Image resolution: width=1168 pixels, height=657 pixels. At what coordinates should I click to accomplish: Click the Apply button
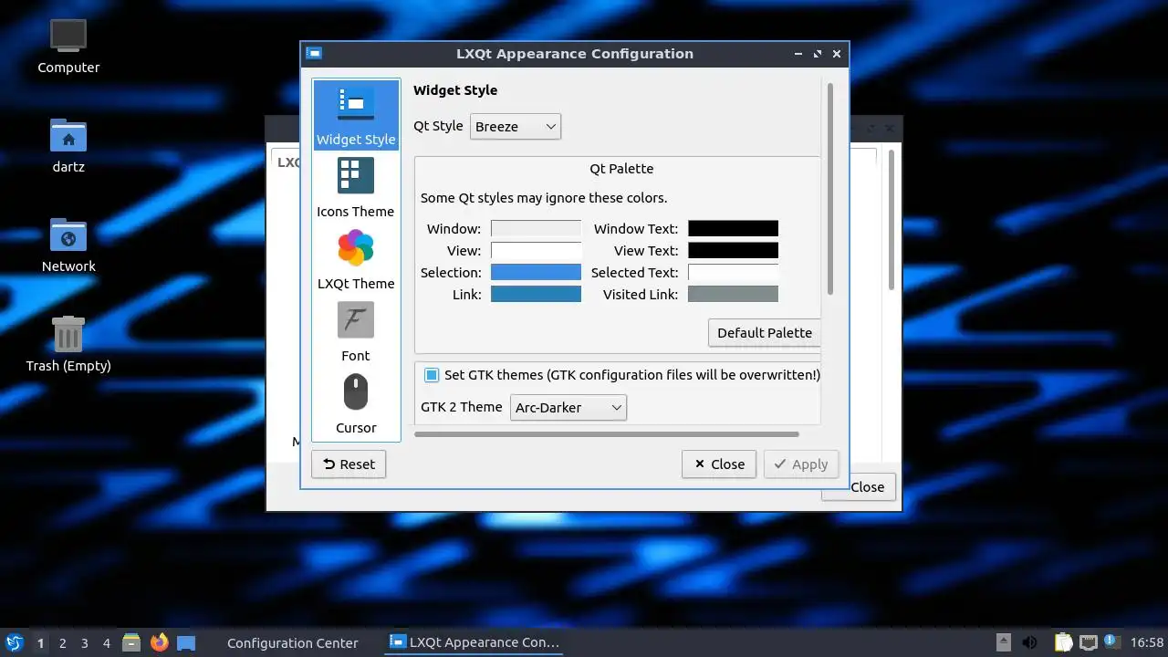coord(801,464)
